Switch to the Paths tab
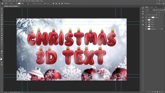 tap(156, 7)
